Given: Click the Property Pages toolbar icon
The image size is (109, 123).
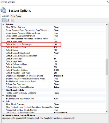Looking at the screenshot, I should coord(13,20).
